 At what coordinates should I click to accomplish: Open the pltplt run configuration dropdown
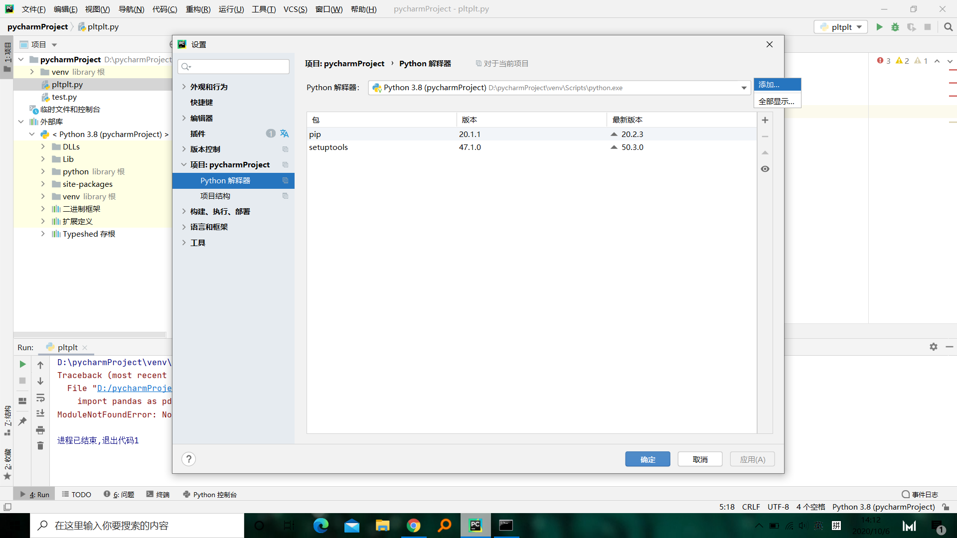[841, 27]
